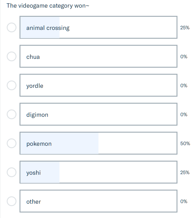Pick the yordle radio circle
Image resolution: width=193 pixels, height=218 pixels.
(11, 85)
